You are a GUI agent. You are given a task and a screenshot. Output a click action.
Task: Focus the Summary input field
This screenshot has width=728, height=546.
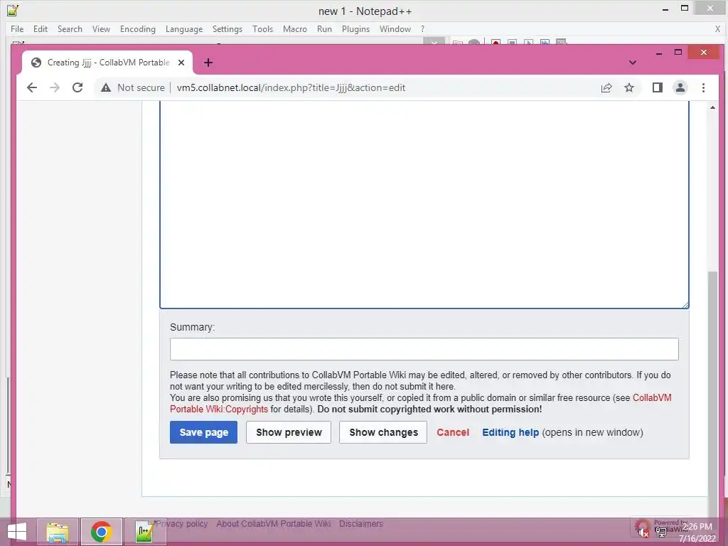[x=424, y=348]
